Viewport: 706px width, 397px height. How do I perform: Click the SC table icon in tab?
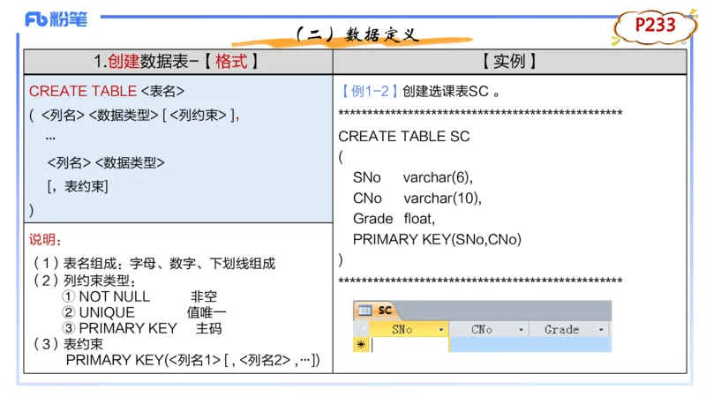click(x=364, y=311)
